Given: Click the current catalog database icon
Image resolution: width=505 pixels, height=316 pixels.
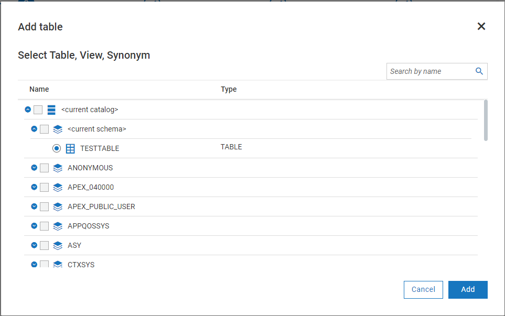Looking at the screenshot, I should (x=51, y=110).
